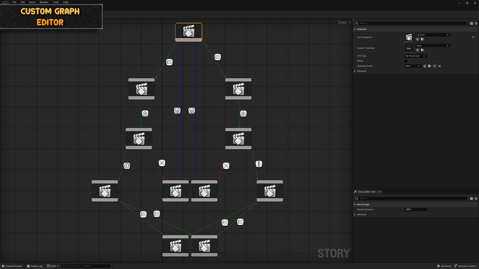
Task: Open table view icon in Story Editor Settings
Action: pos(471,198)
